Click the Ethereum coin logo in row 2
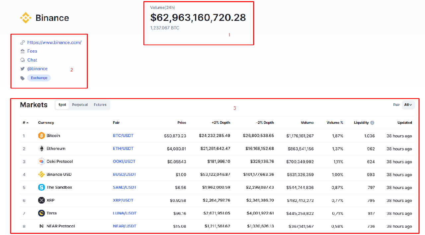 tap(41, 148)
